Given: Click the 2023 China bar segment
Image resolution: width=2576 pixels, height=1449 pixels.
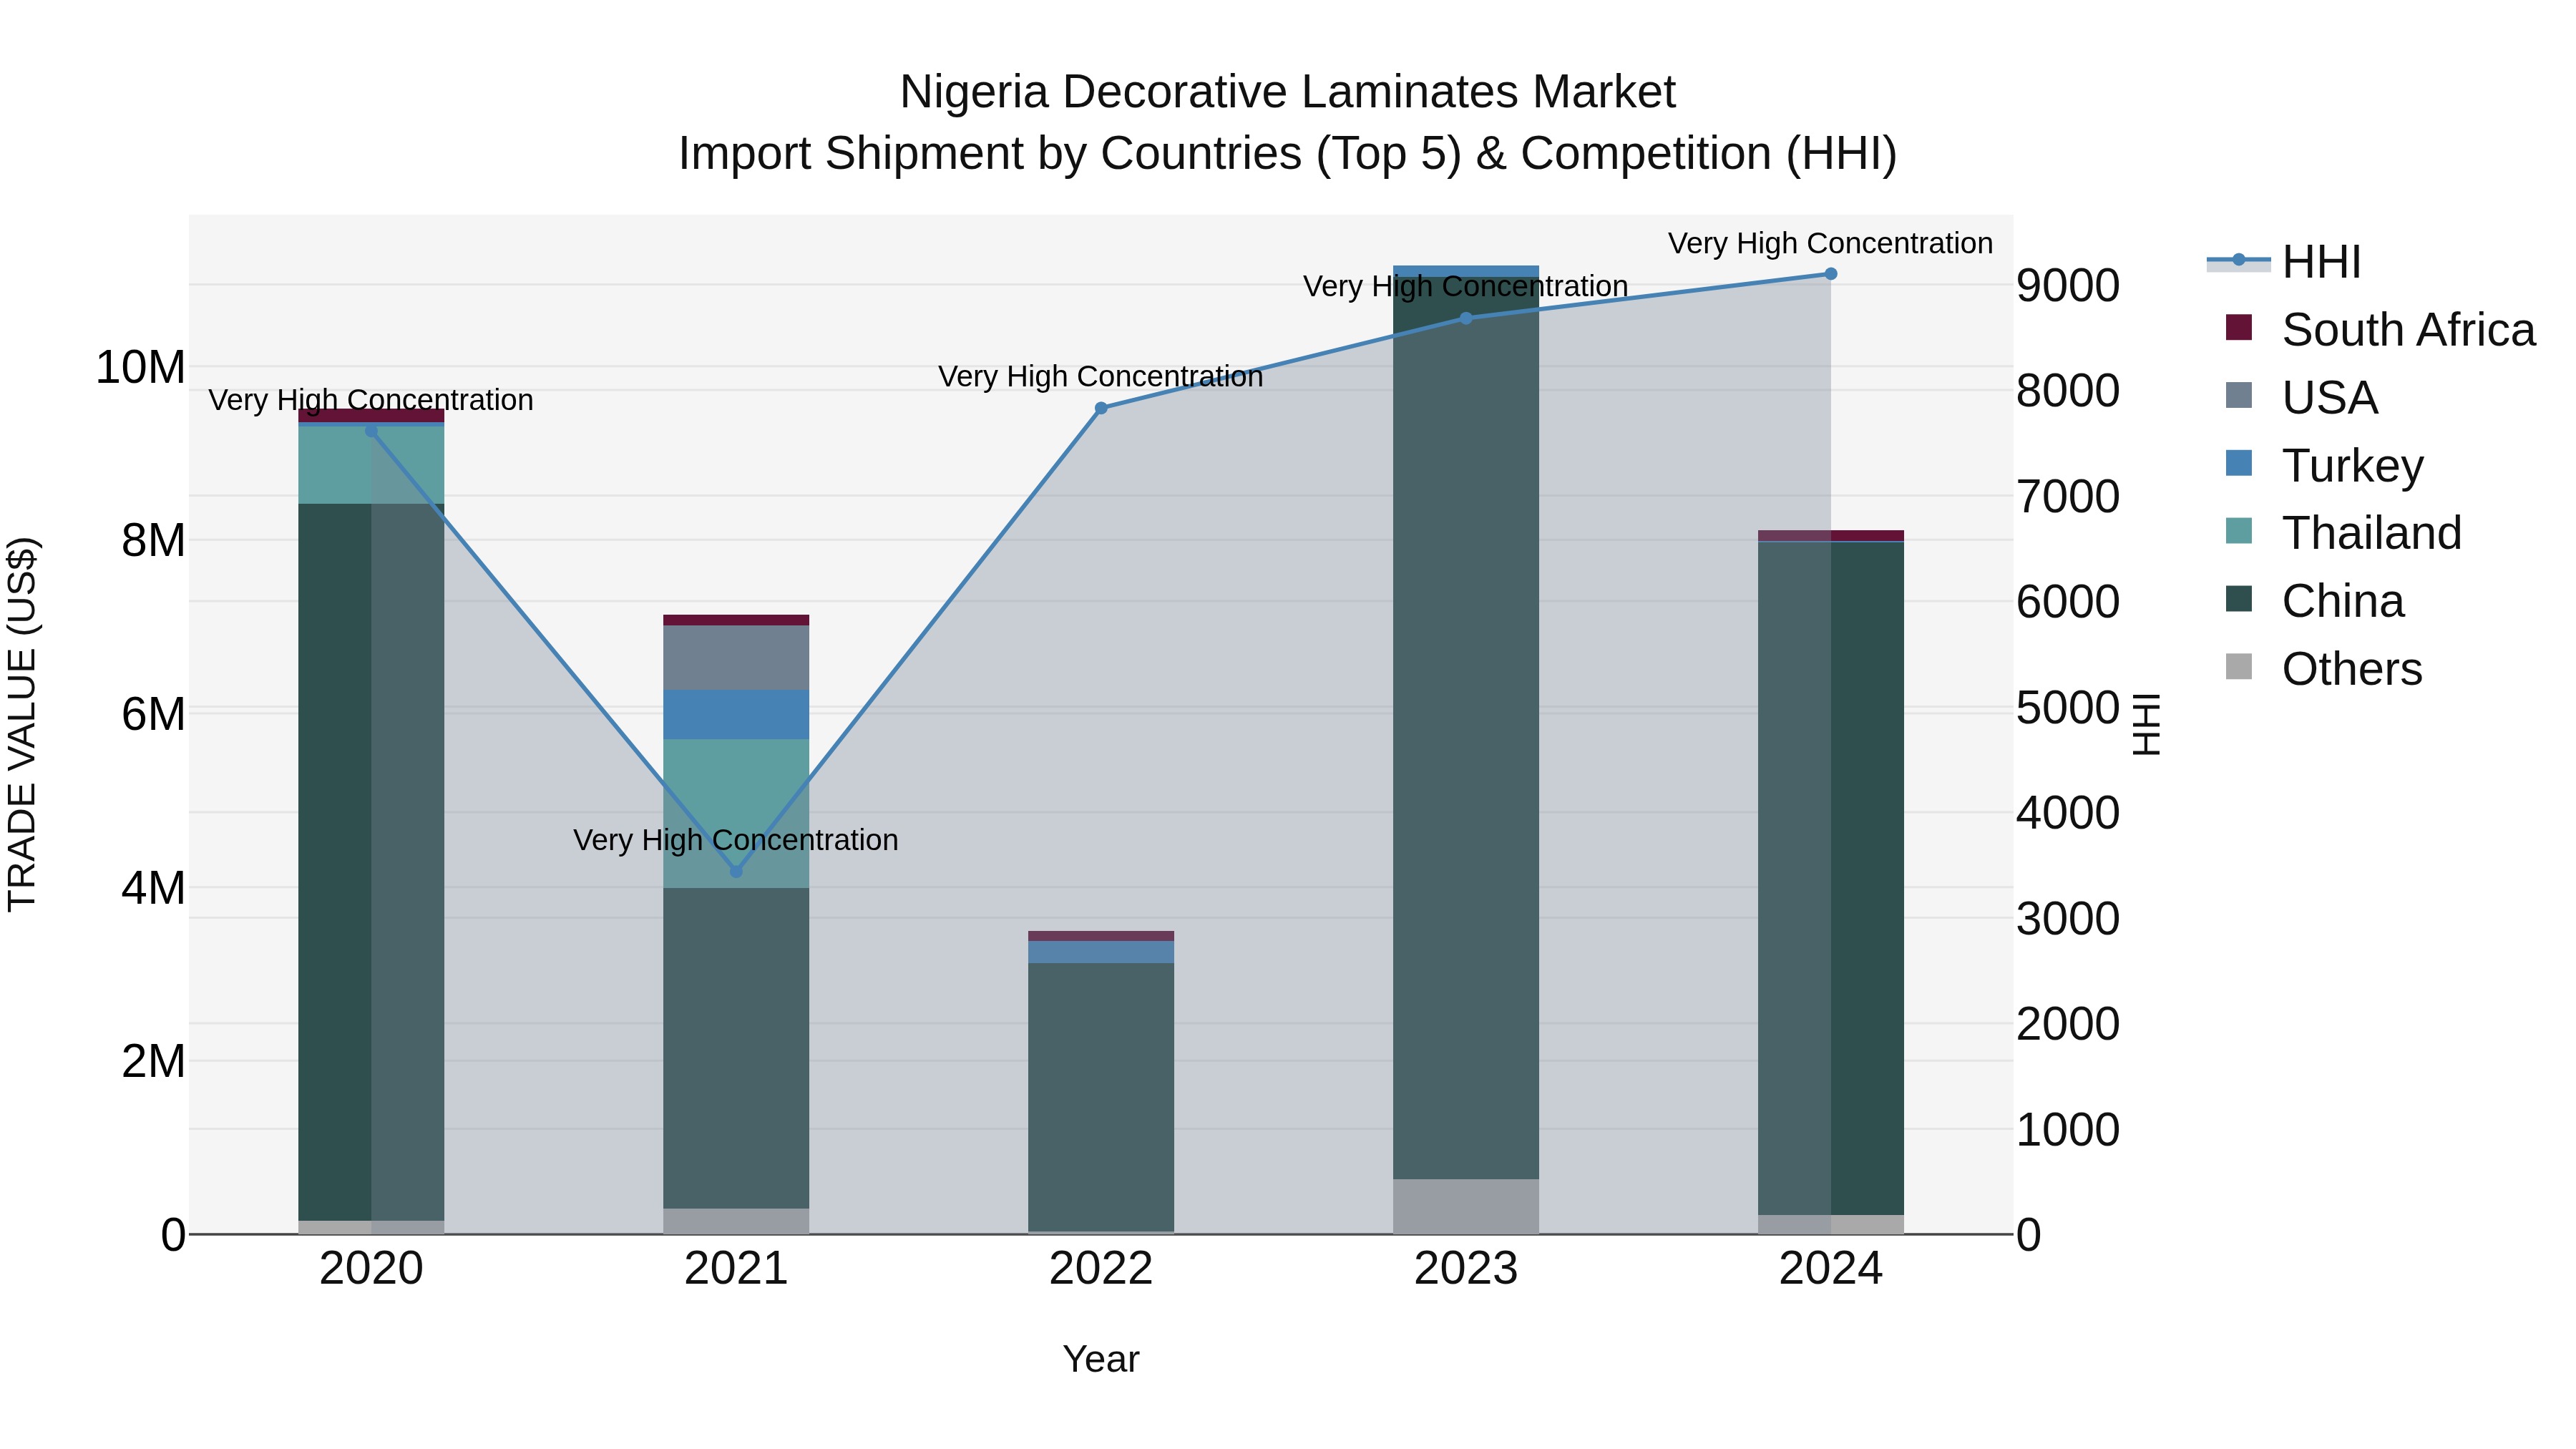Looking at the screenshot, I should point(1466,728).
